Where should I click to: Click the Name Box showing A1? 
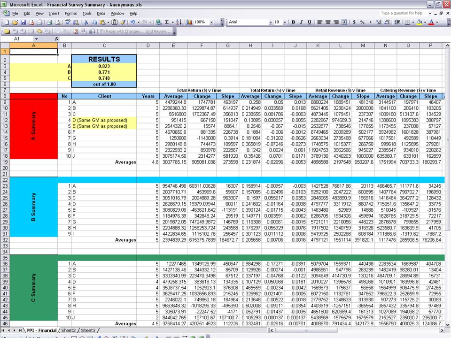(x=17, y=39)
